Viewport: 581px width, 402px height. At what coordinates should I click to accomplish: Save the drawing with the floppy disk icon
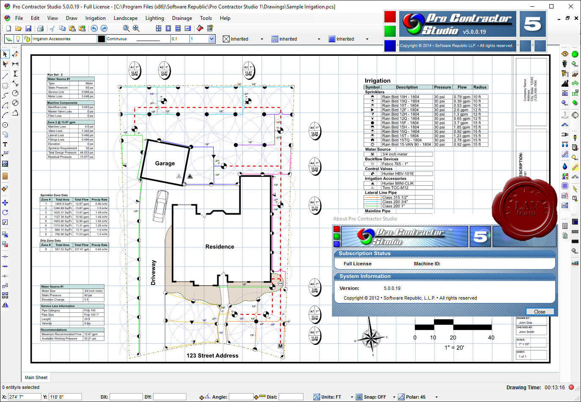[x=28, y=28]
